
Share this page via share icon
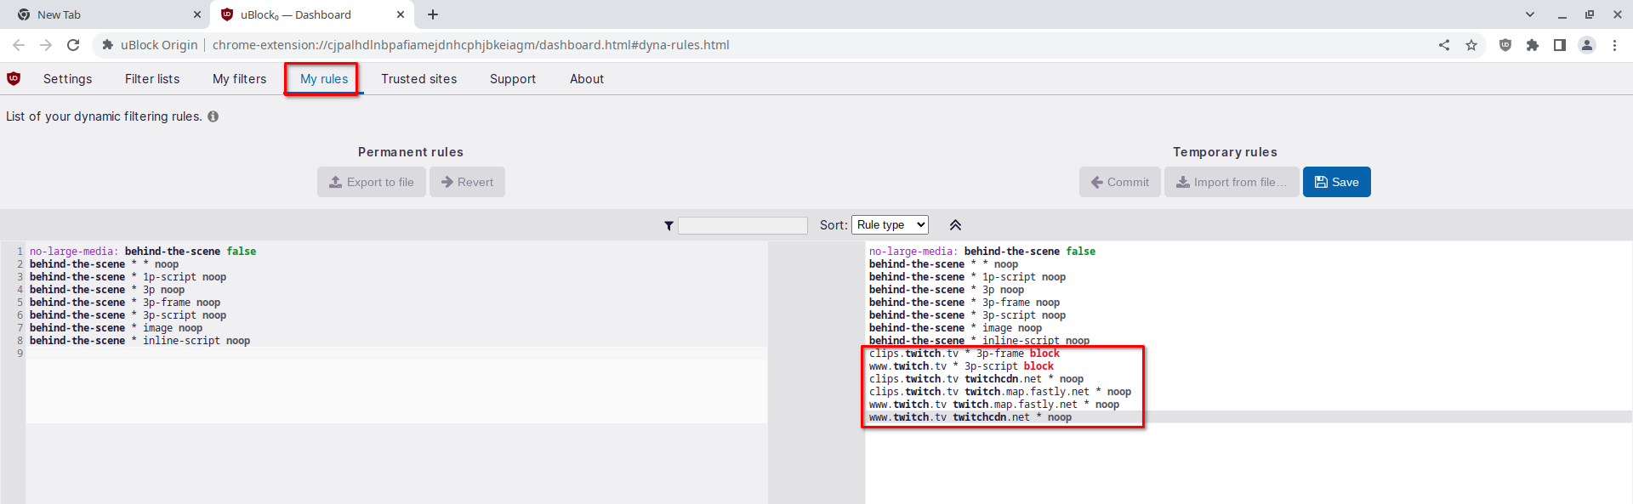pyautogui.click(x=1444, y=45)
